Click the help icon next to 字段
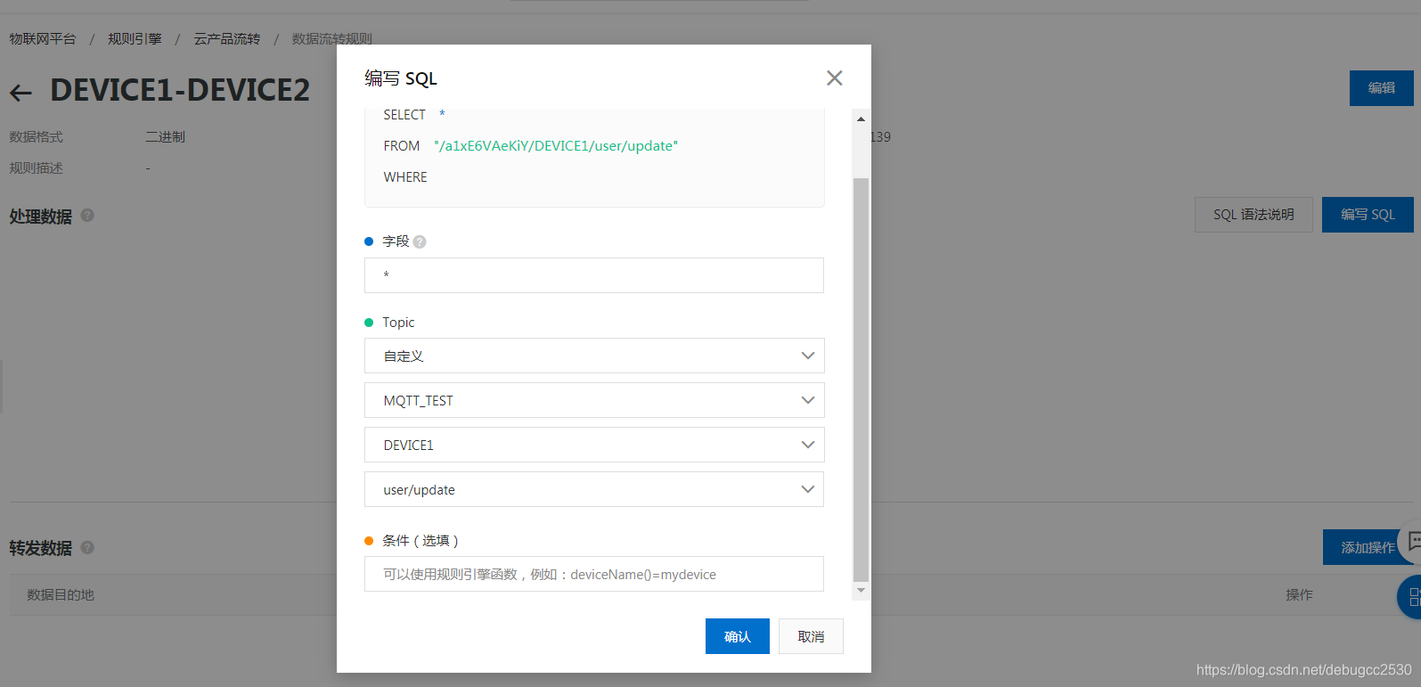The height and width of the screenshot is (687, 1421). pos(420,241)
